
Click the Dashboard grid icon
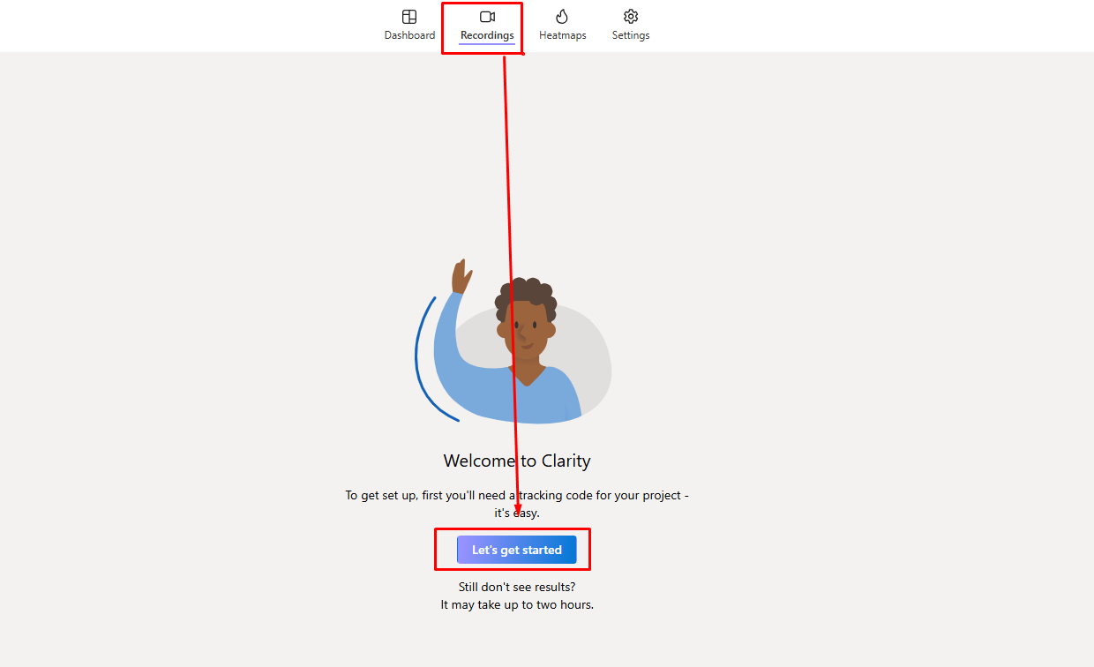click(x=409, y=17)
